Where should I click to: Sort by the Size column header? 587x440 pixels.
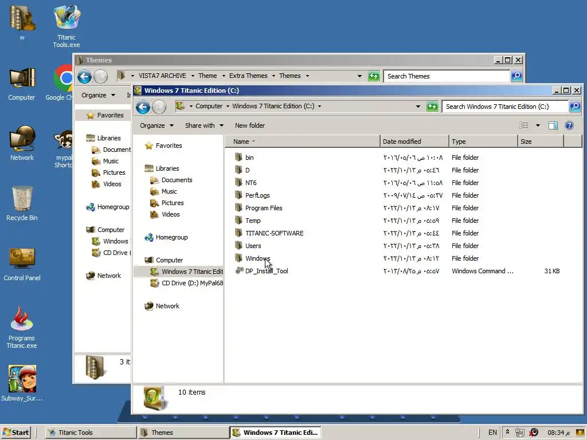[x=541, y=142]
